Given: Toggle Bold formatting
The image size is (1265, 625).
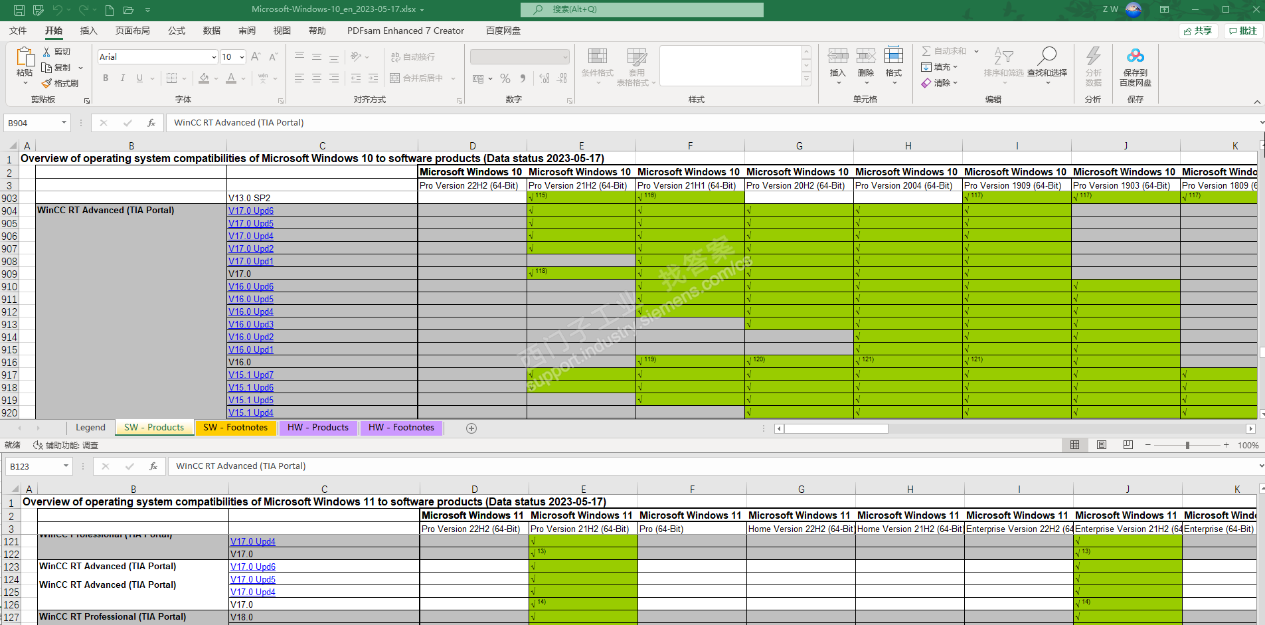Looking at the screenshot, I should [x=106, y=78].
